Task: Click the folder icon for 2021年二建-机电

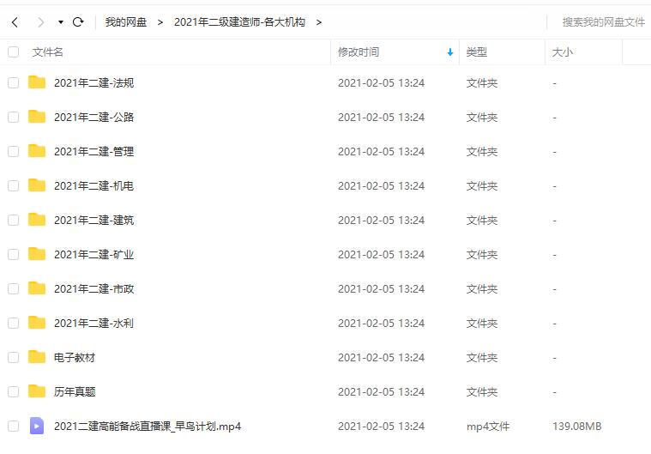Action: 36,185
